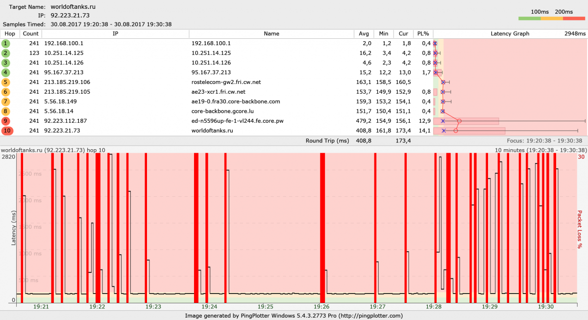Click the Focus time range label
Image resolution: width=588 pixels, height=320 pixels.
point(549,140)
